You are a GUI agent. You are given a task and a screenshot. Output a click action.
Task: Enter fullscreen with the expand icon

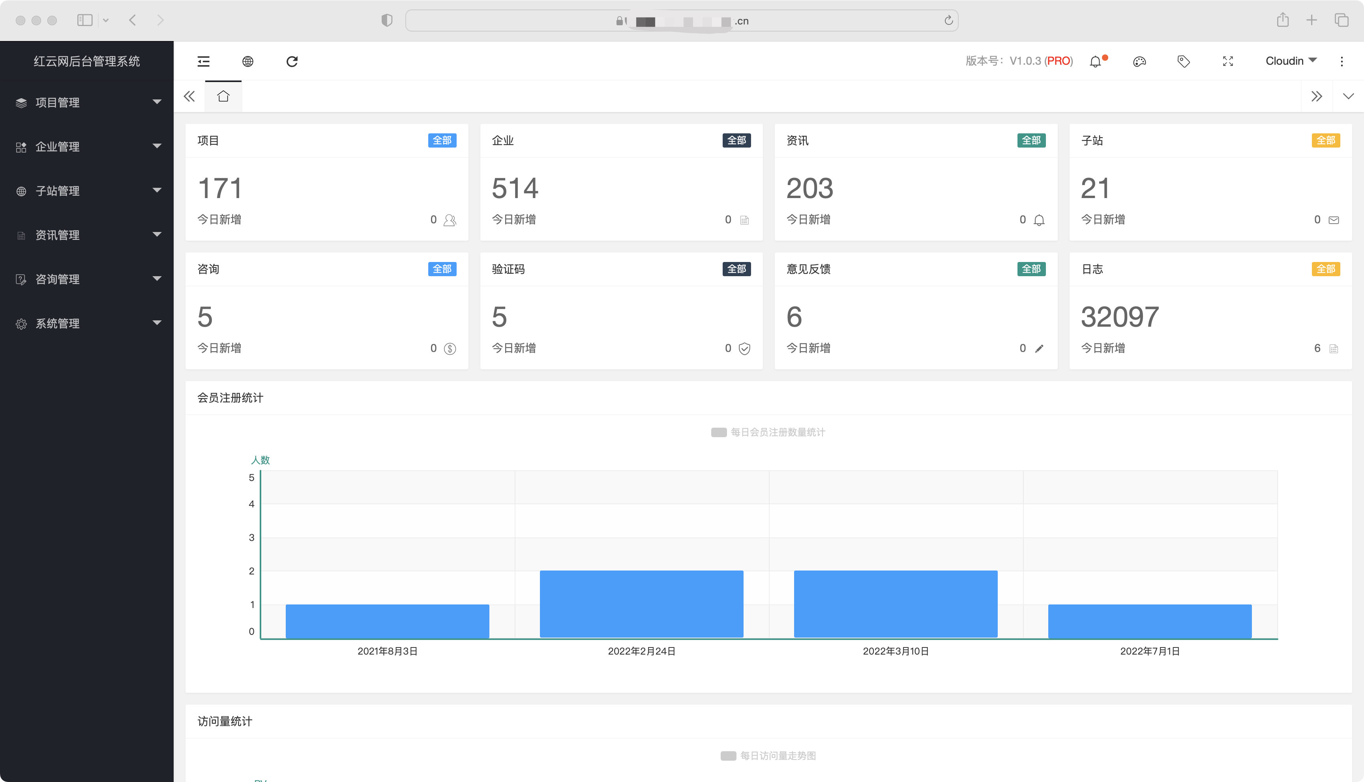pos(1227,61)
